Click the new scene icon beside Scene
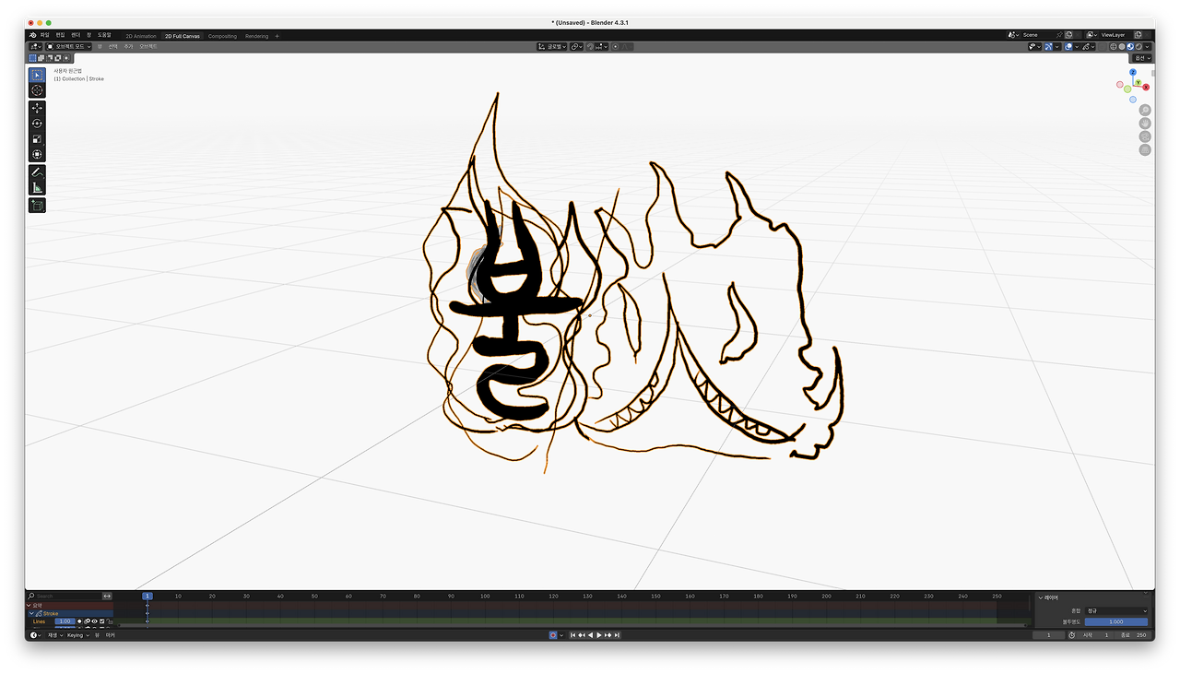1180x674 pixels. pos(1068,35)
